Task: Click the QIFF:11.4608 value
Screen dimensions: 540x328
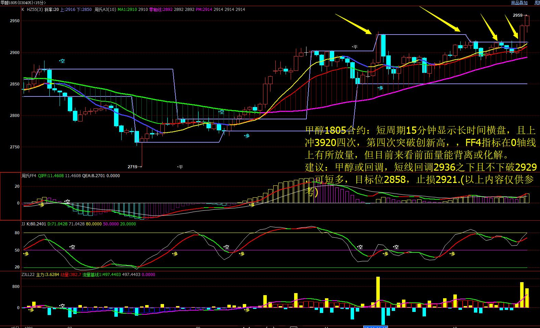Action: 51,176
